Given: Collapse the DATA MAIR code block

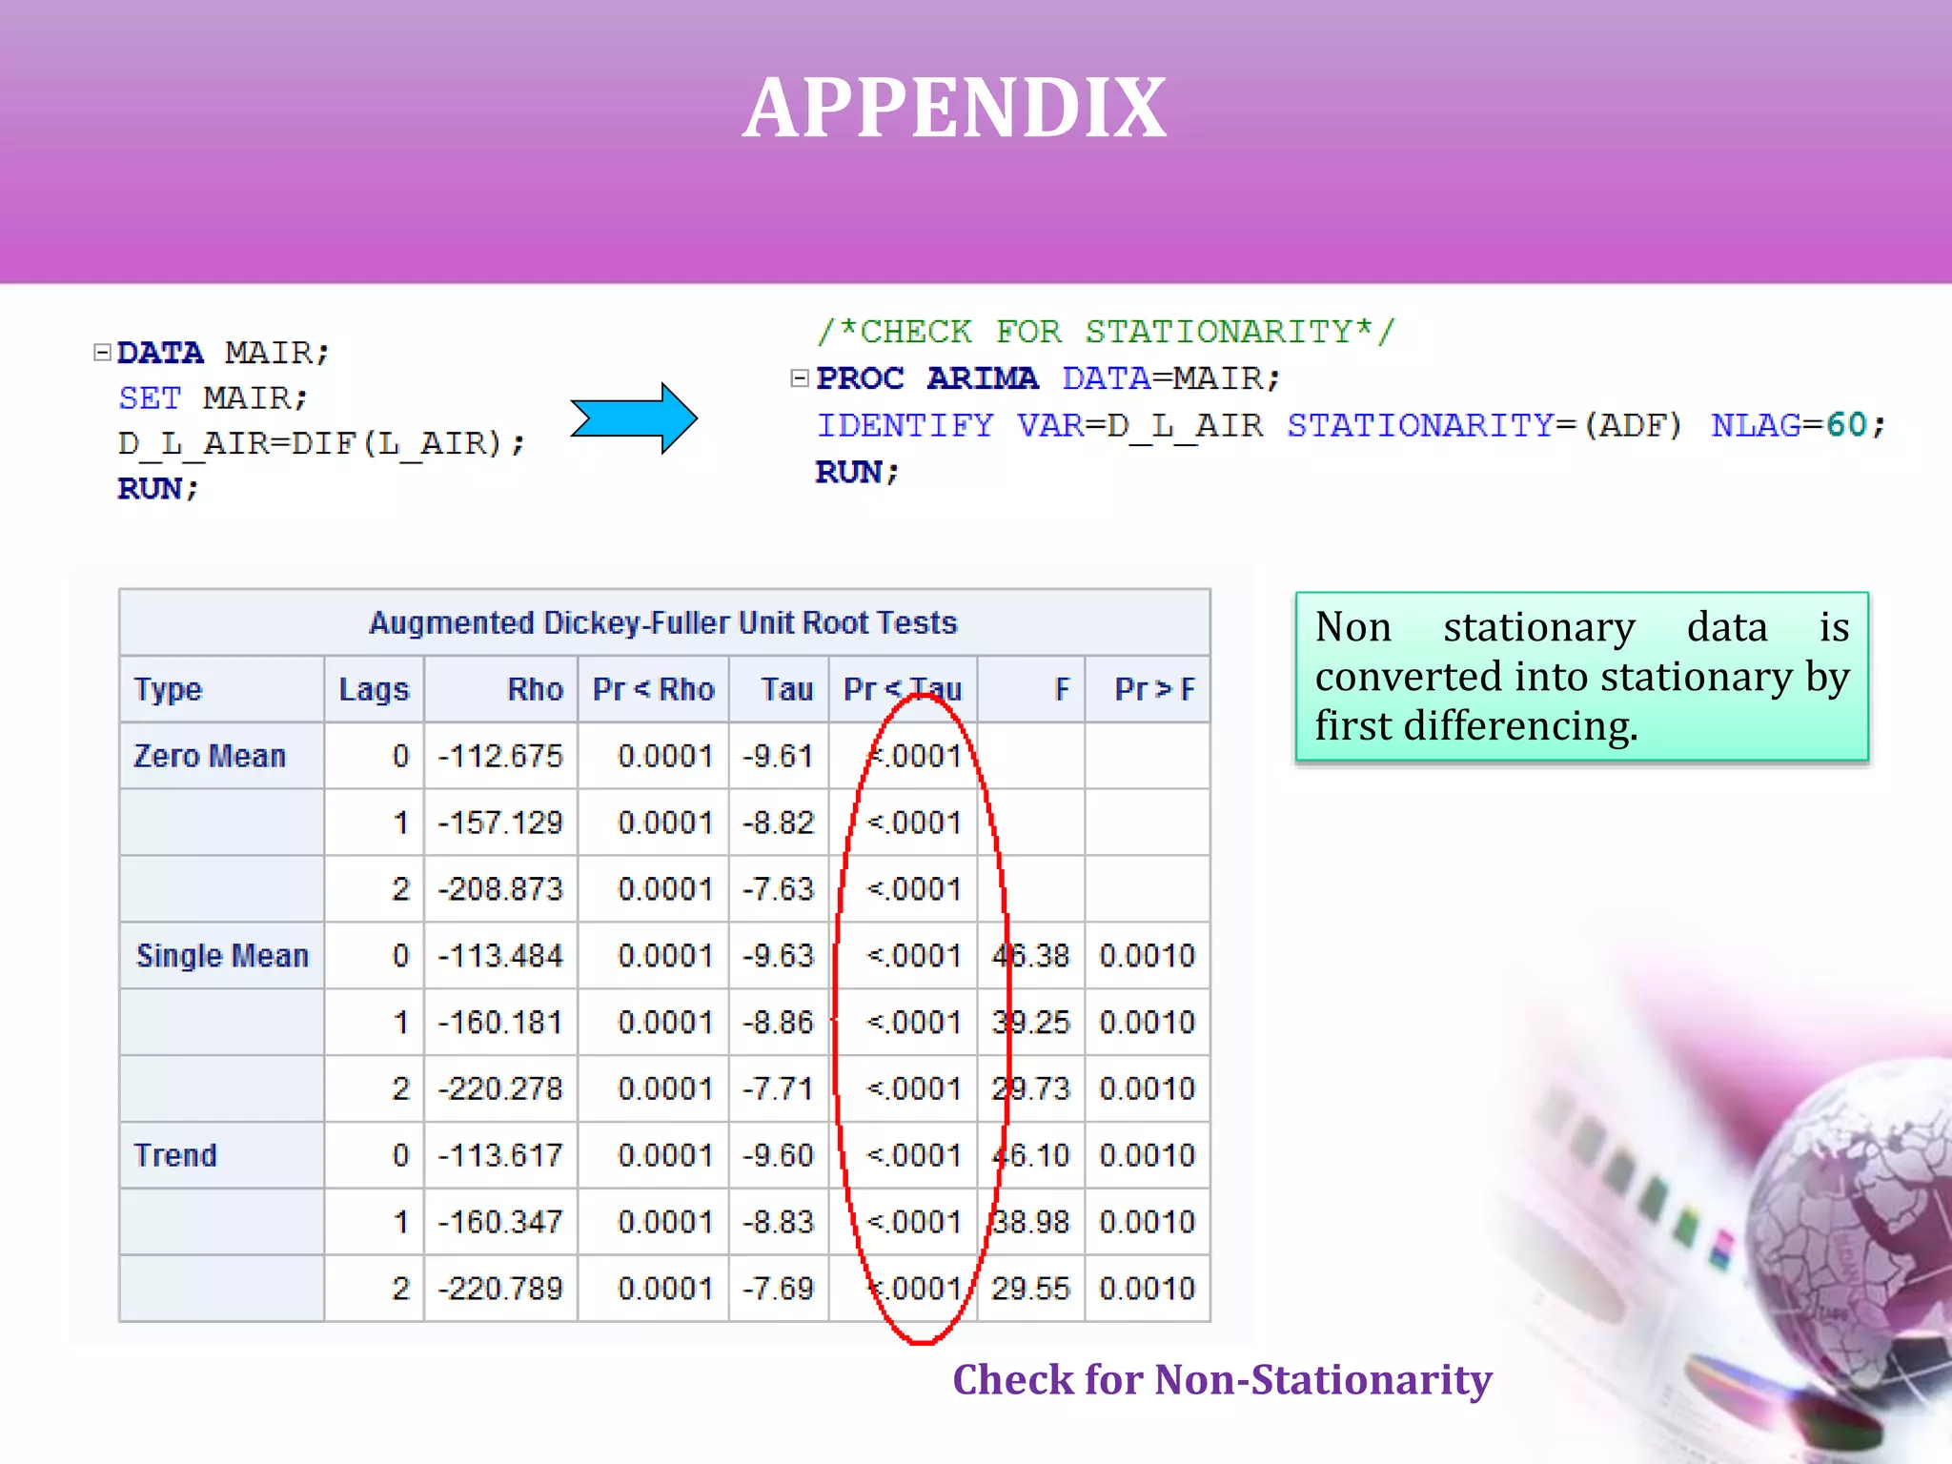Looking at the screenshot, I should tap(102, 353).
